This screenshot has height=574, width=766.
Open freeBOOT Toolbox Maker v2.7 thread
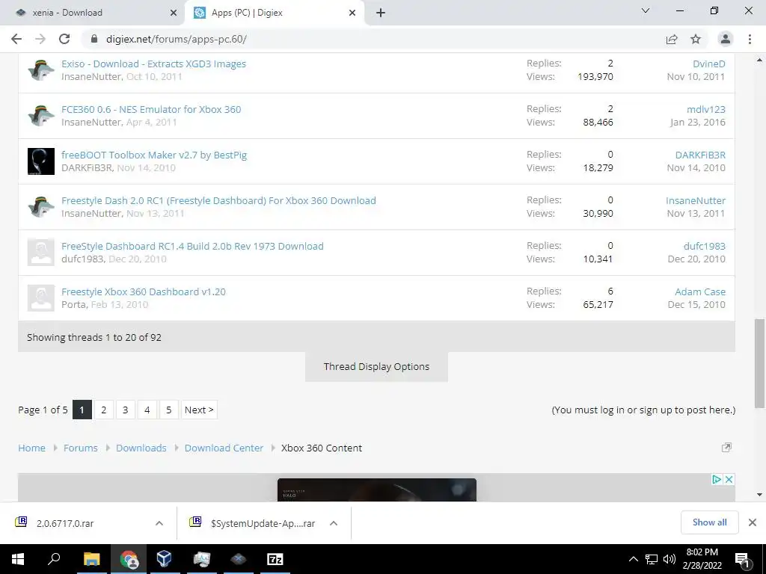coord(154,155)
